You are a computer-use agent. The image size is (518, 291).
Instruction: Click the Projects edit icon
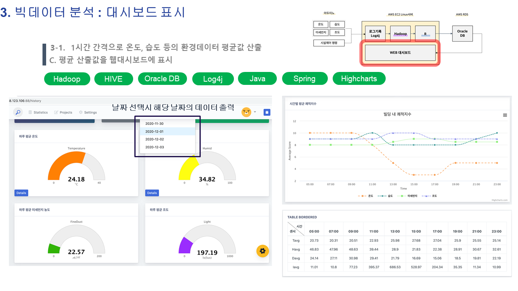[x=56, y=112]
